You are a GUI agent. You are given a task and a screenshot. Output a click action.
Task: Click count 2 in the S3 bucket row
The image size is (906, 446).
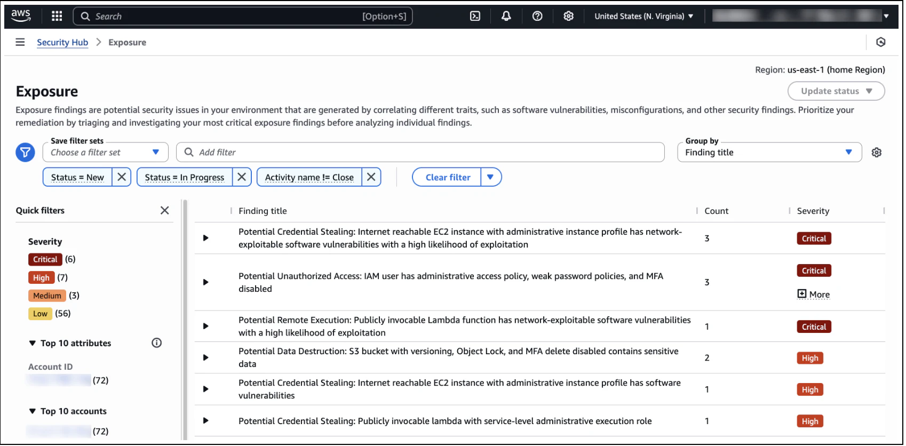coord(708,359)
